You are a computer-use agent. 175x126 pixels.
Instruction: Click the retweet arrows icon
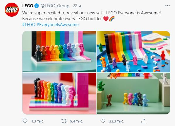[64, 121]
